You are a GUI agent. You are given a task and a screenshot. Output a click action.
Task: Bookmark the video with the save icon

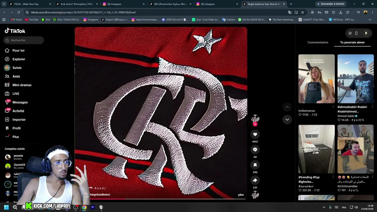(255, 165)
